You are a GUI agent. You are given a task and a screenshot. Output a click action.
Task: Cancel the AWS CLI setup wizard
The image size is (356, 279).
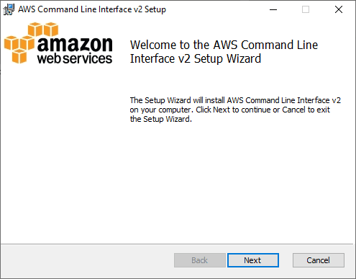click(x=319, y=260)
